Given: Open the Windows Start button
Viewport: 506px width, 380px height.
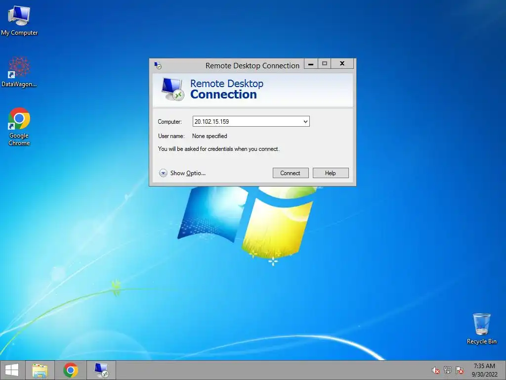Looking at the screenshot, I should (x=12, y=370).
